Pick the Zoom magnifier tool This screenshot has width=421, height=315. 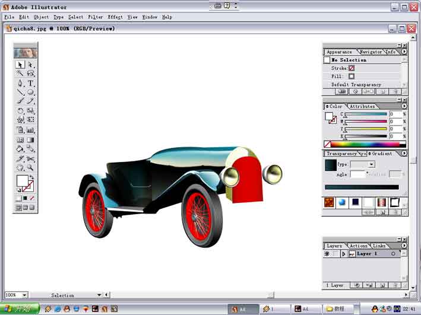click(31, 168)
